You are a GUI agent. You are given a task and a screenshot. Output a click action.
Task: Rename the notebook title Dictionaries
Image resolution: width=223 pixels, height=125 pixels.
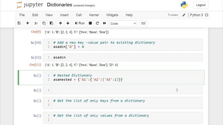click(x=60, y=5)
